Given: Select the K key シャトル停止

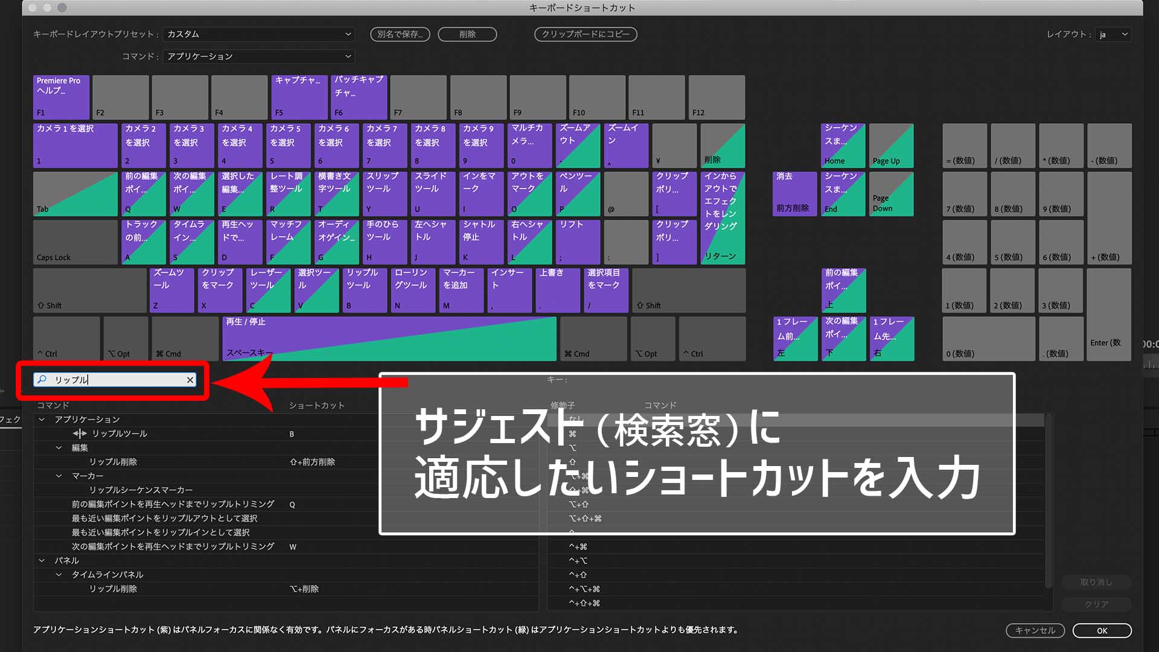Looking at the screenshot, I should pyautogui.click(x=482, y=242).
